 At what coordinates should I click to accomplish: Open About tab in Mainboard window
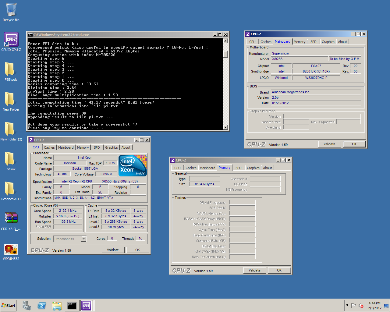pos(342,42)
